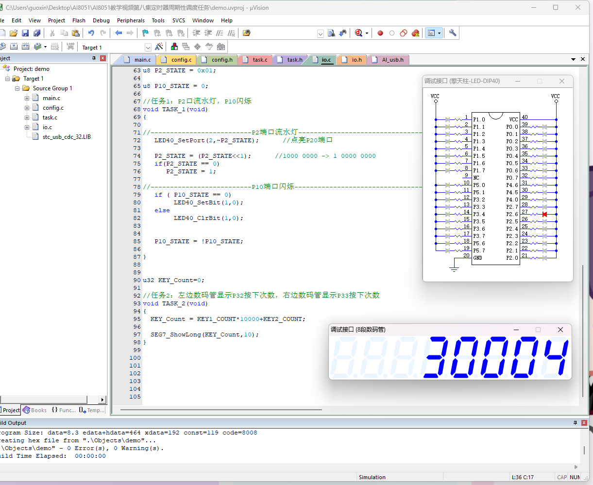Open the find text combo box dropdown
Viewport: 593px width, 485px height.
pos(321,33)
